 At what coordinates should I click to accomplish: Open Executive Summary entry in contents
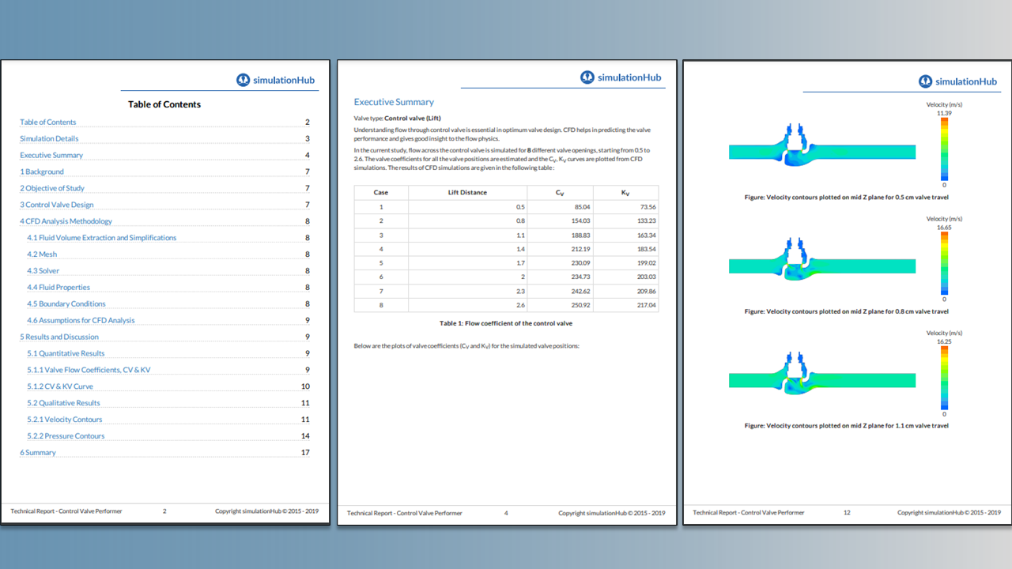coord(51,156)
